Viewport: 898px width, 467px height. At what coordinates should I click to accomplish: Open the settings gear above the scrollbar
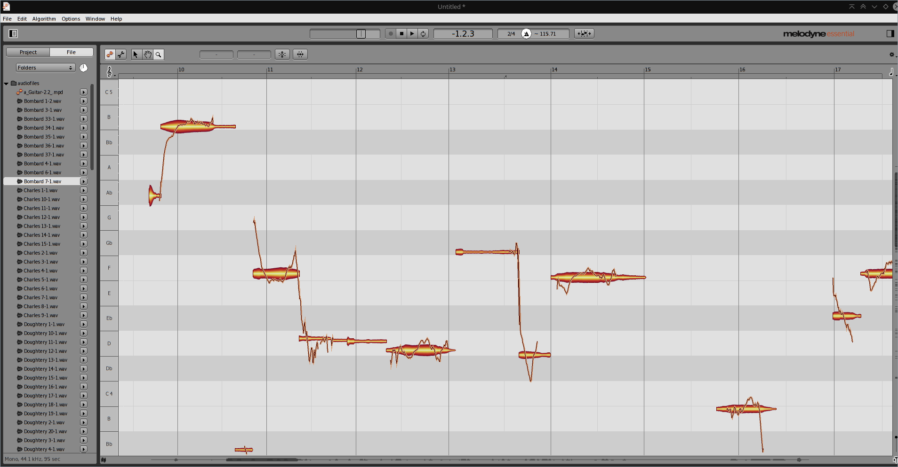pos(891,54)
